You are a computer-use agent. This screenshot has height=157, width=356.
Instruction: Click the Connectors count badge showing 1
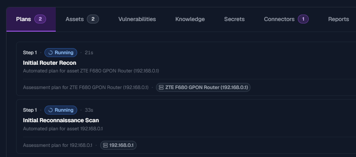(303, 19)
